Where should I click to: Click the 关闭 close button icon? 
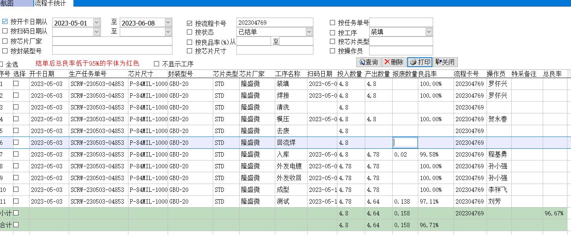click(446, 62)
